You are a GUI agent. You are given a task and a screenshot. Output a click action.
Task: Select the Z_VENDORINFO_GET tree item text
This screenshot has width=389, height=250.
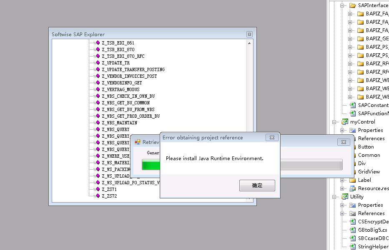pos(122,83)
